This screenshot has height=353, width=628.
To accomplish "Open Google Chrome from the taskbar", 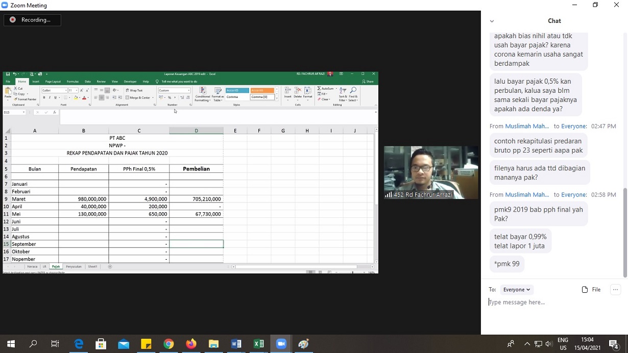I will [168, 344].
